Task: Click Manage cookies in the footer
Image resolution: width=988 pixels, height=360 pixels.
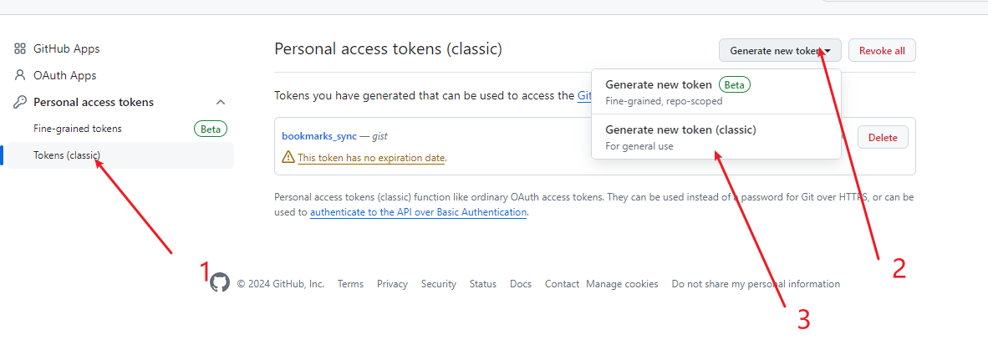Action: pyautogui.click(x=622, y=284)
